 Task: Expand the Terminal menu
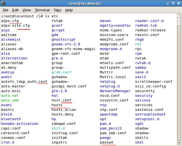42,10
